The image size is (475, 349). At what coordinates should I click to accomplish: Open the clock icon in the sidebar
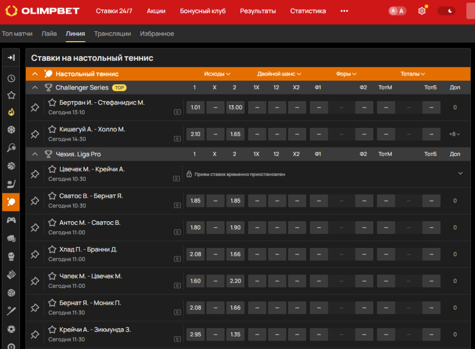click(11, 78)
